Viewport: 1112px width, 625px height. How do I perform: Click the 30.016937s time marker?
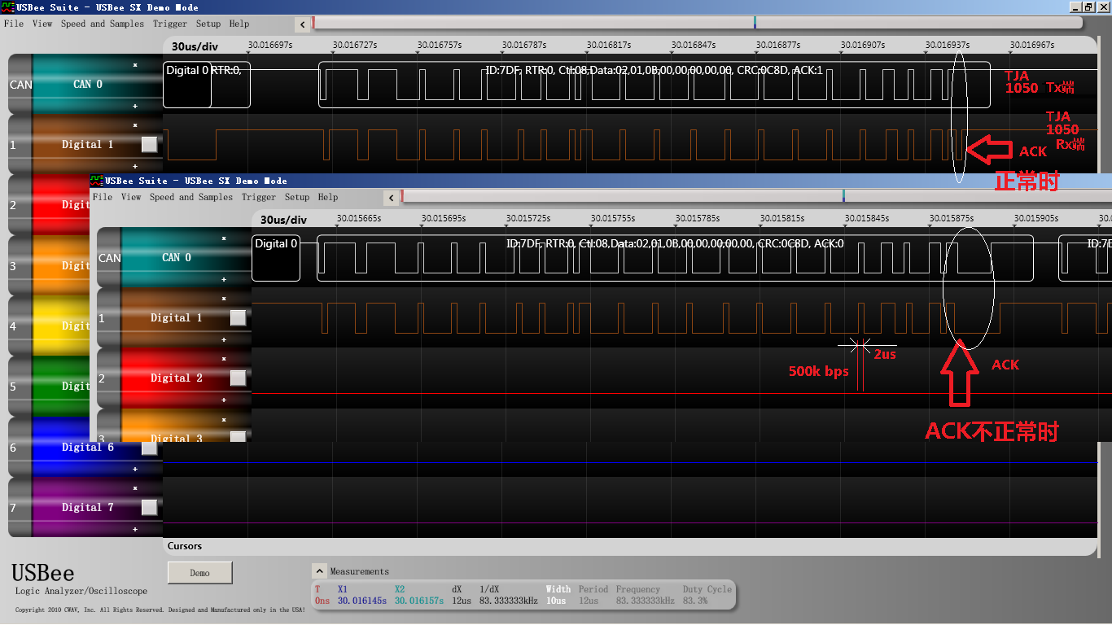tap(948, 46)
